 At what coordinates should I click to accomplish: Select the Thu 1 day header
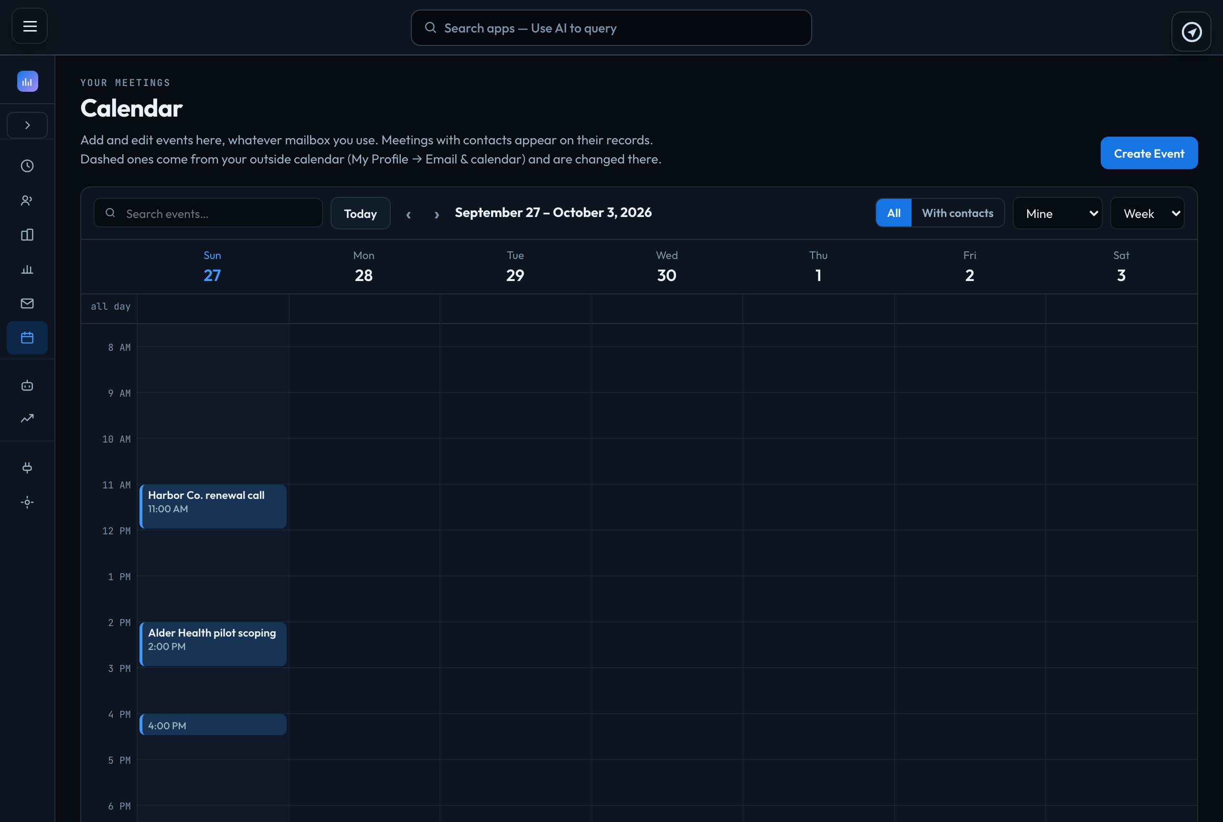coord(818,267)
